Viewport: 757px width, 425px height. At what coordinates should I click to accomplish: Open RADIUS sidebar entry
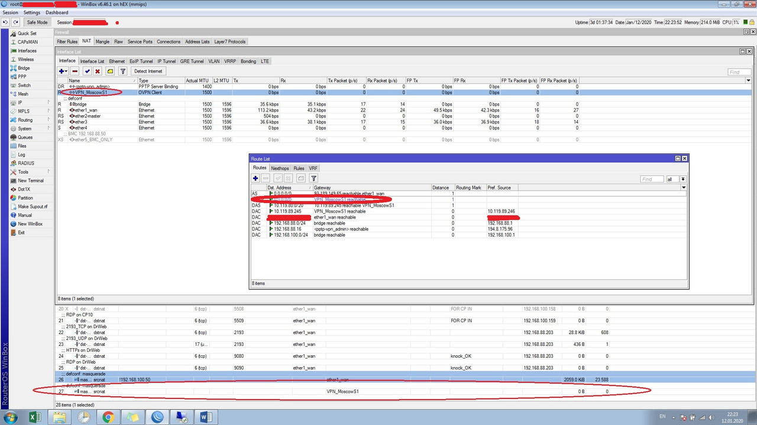point(25,163)
